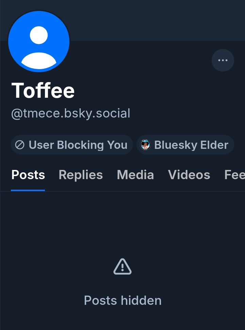The height and width of the screenshot is (330, 245).
Task: Click the block icon in User Blocking You
Action: tap(20, 145)
